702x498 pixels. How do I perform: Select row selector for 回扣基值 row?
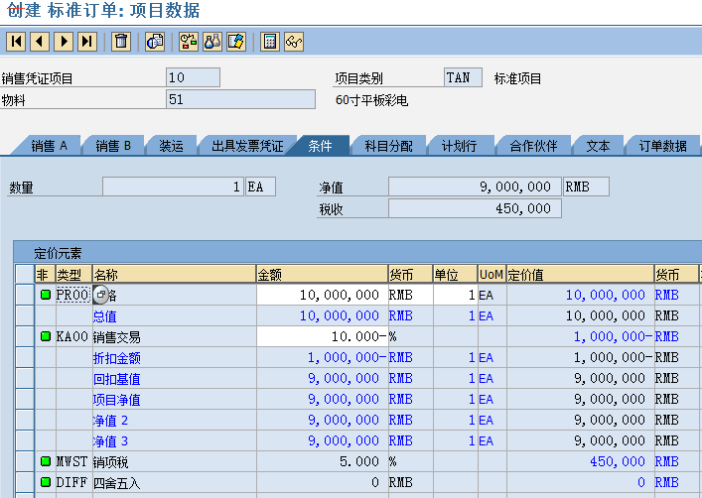click(25, 378)
